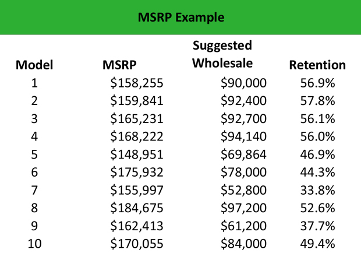361x253 pixels.
Task: Select the $148,951 MSRP cell
Action: click(x=136, y=154)
